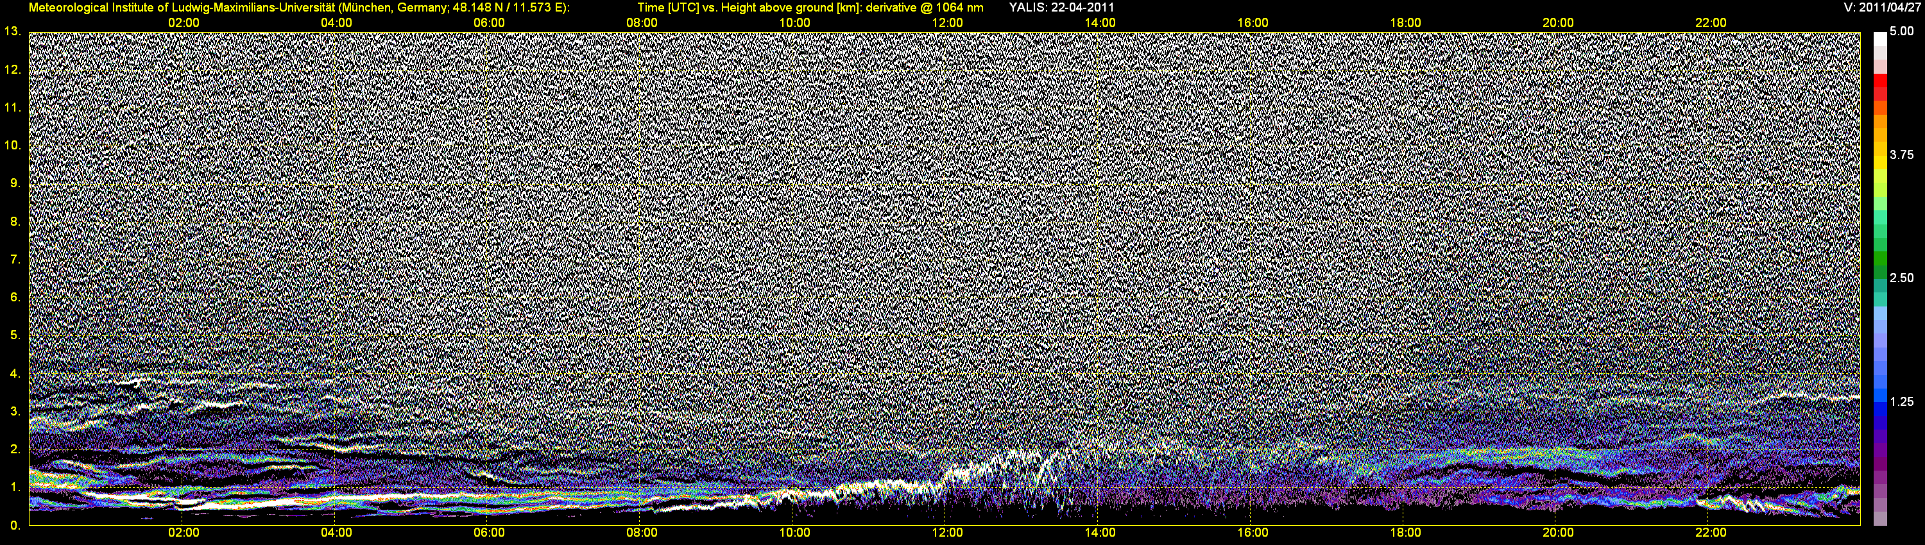Click the 7. km height axis label
Image resolution: width=1925 pixels, height=545 pixels.
click(15, 259)
